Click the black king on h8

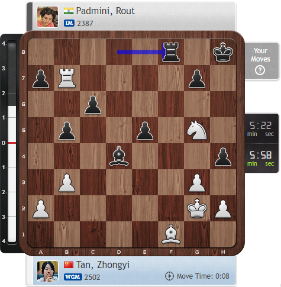coord(223,52)
